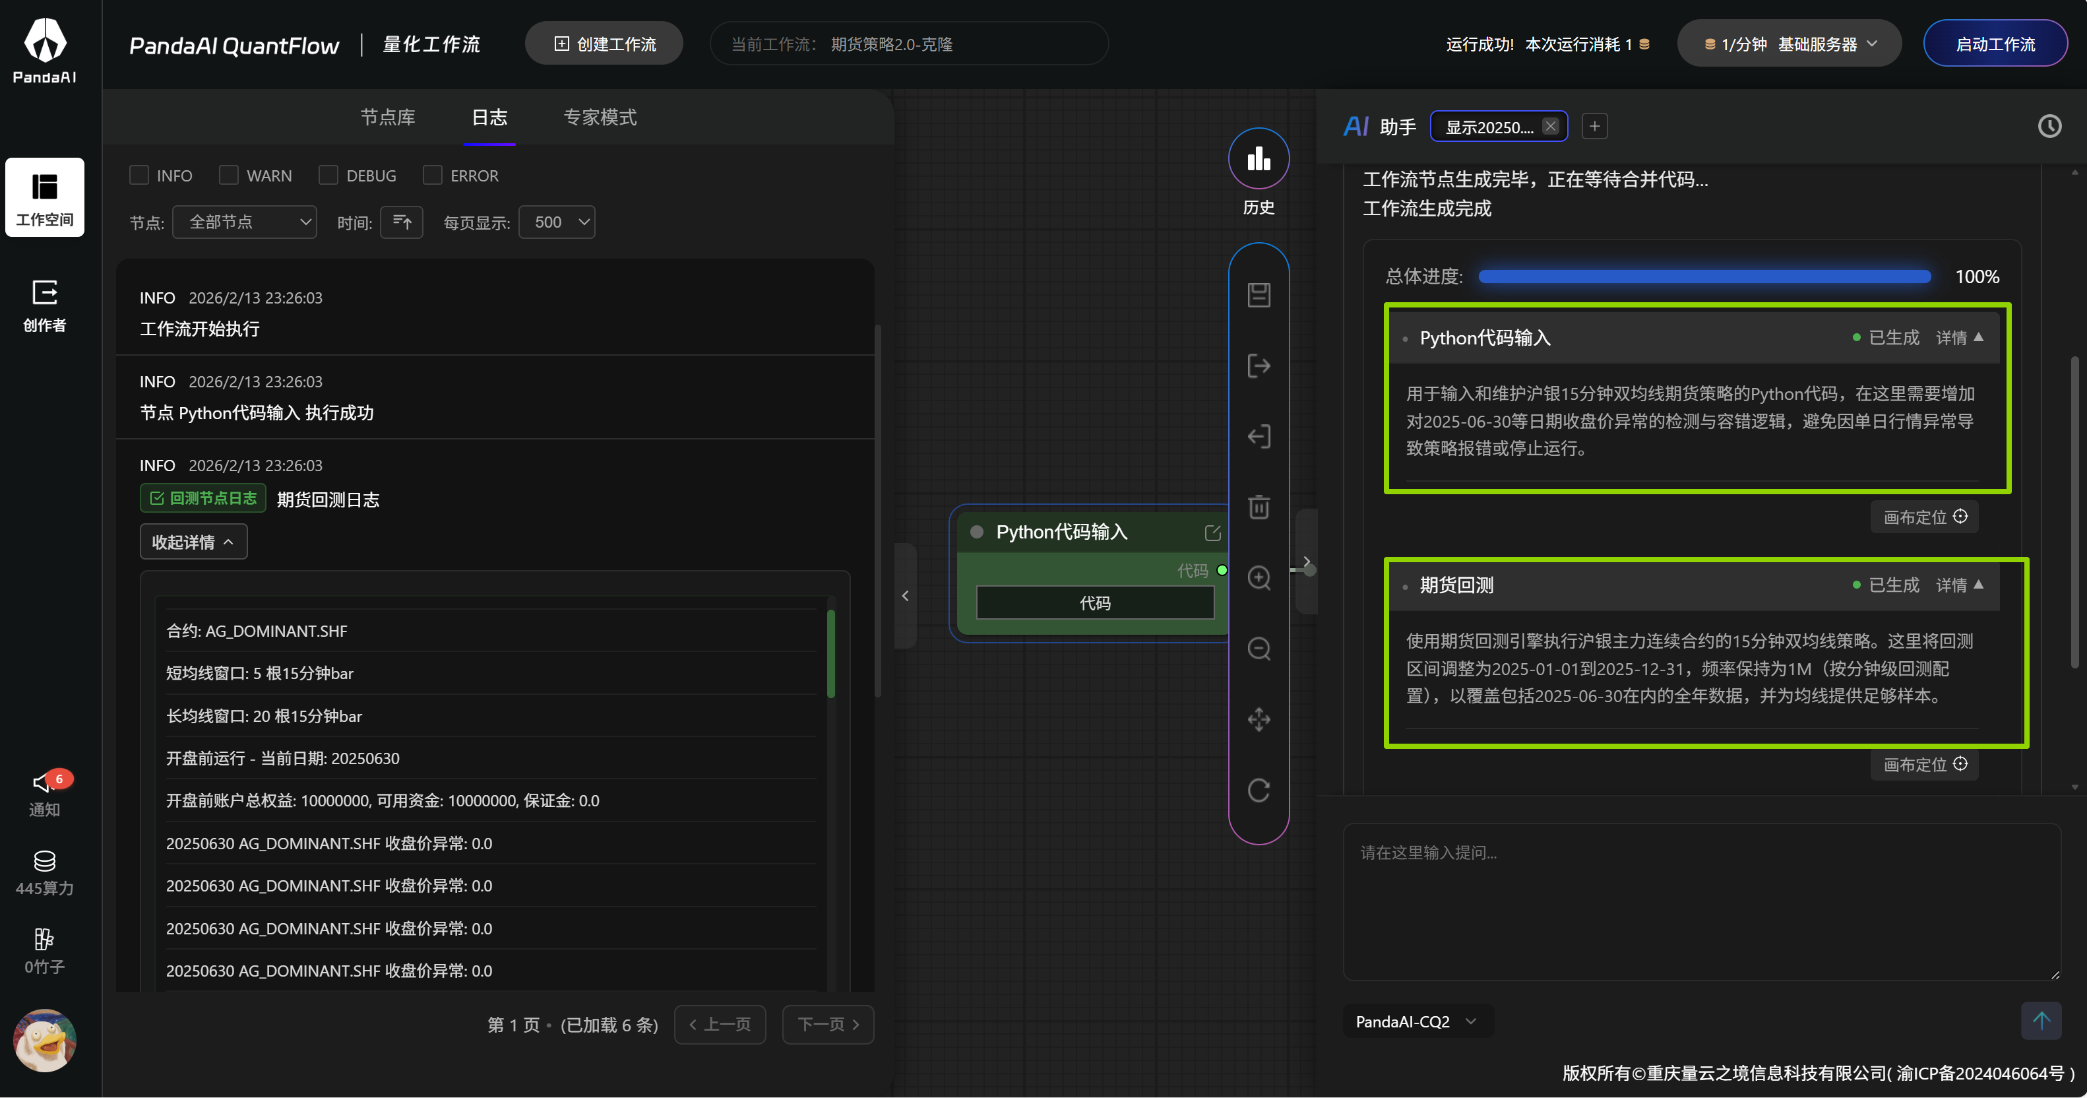Click the 445算力 compute power icon
Image resolution: width=2087 pixels, height=1098 pixels.
(45, 874)
